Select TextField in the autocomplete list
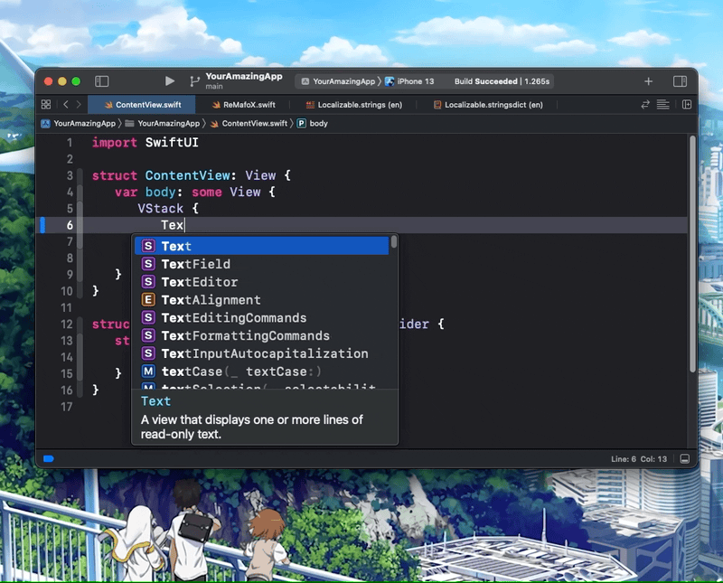The width and height of the screenshot is (723, 583). (195, 264)
